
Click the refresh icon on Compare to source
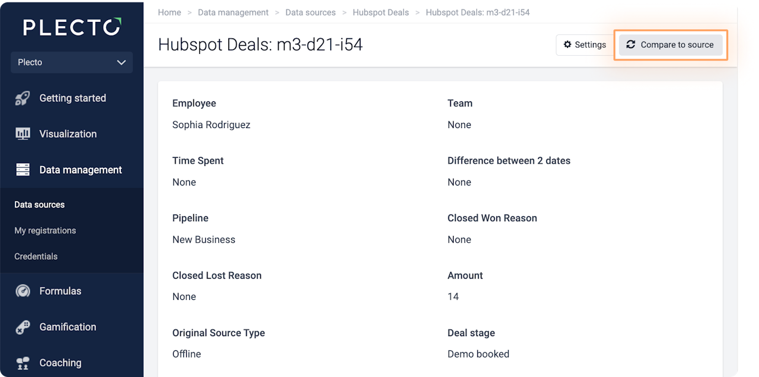tap(631, 45)
